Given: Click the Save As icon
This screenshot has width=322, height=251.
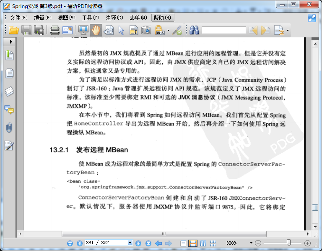Looking at the screenshot, I should click(x=39, y=30).
